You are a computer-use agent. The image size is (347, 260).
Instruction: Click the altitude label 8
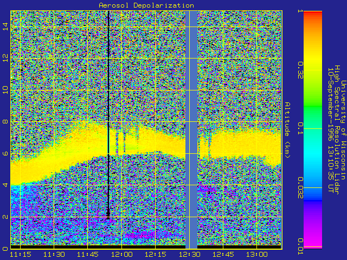5,121
